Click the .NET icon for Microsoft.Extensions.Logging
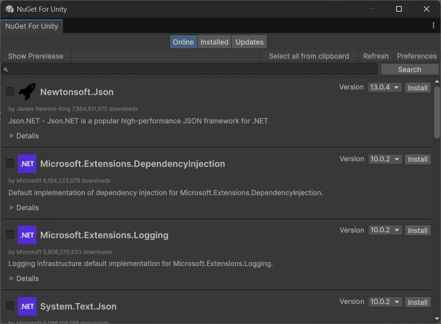441x324 pixels. coord(27,235)
